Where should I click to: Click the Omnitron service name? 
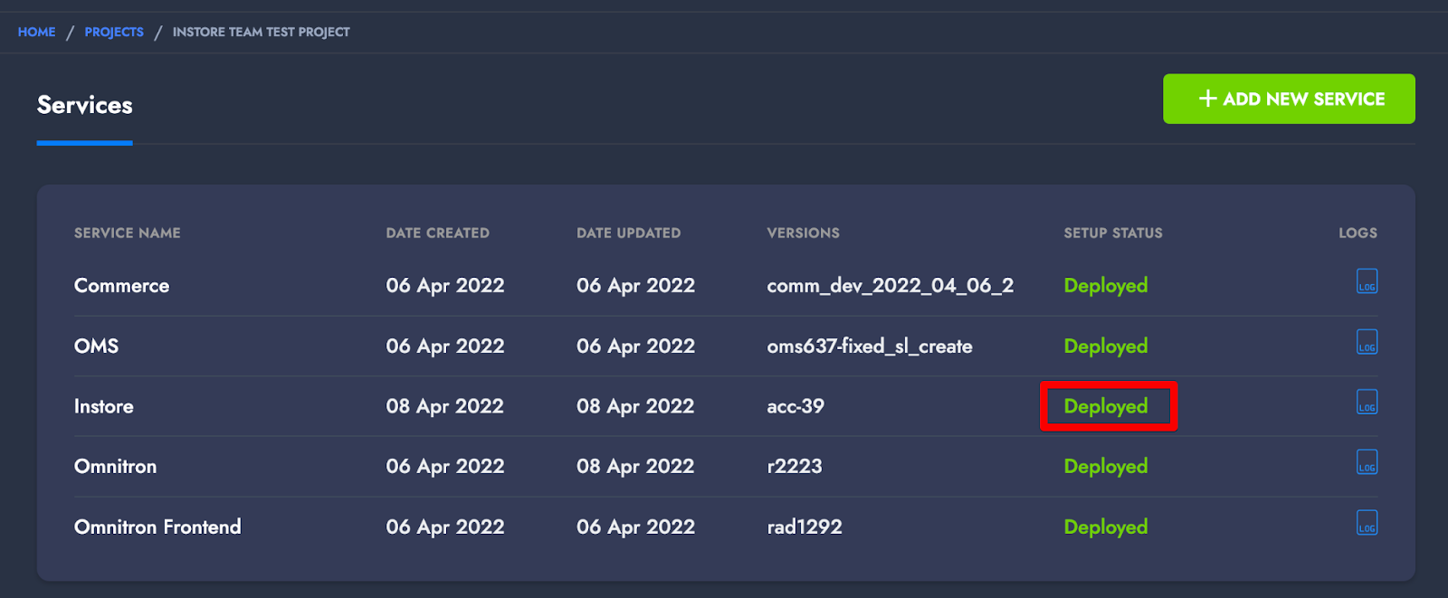[x=115, y=467]
